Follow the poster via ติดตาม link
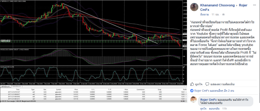260x111 pixels. (x=205, y=15)
